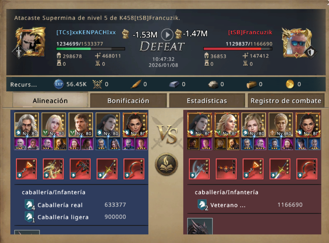Image resolution: width=329 pixels, height=243 pixels.
Task: Open the defender's dragon thumbnail
Action: point(200,226)
